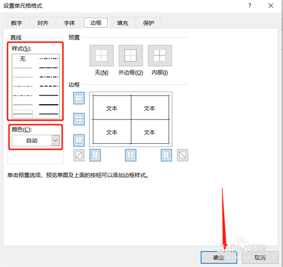The height and width of the screenshot is (267, 283).
Task: Switch to the 字体 tab
Action: pos(69,23)
